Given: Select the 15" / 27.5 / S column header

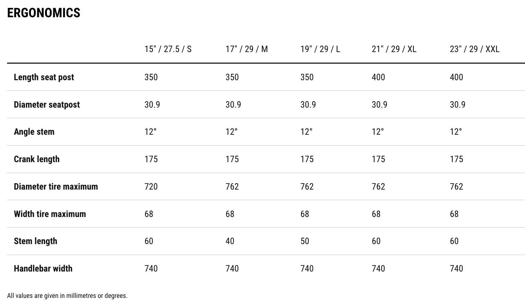Looking at the screenshot, I should tap(168, 49).
